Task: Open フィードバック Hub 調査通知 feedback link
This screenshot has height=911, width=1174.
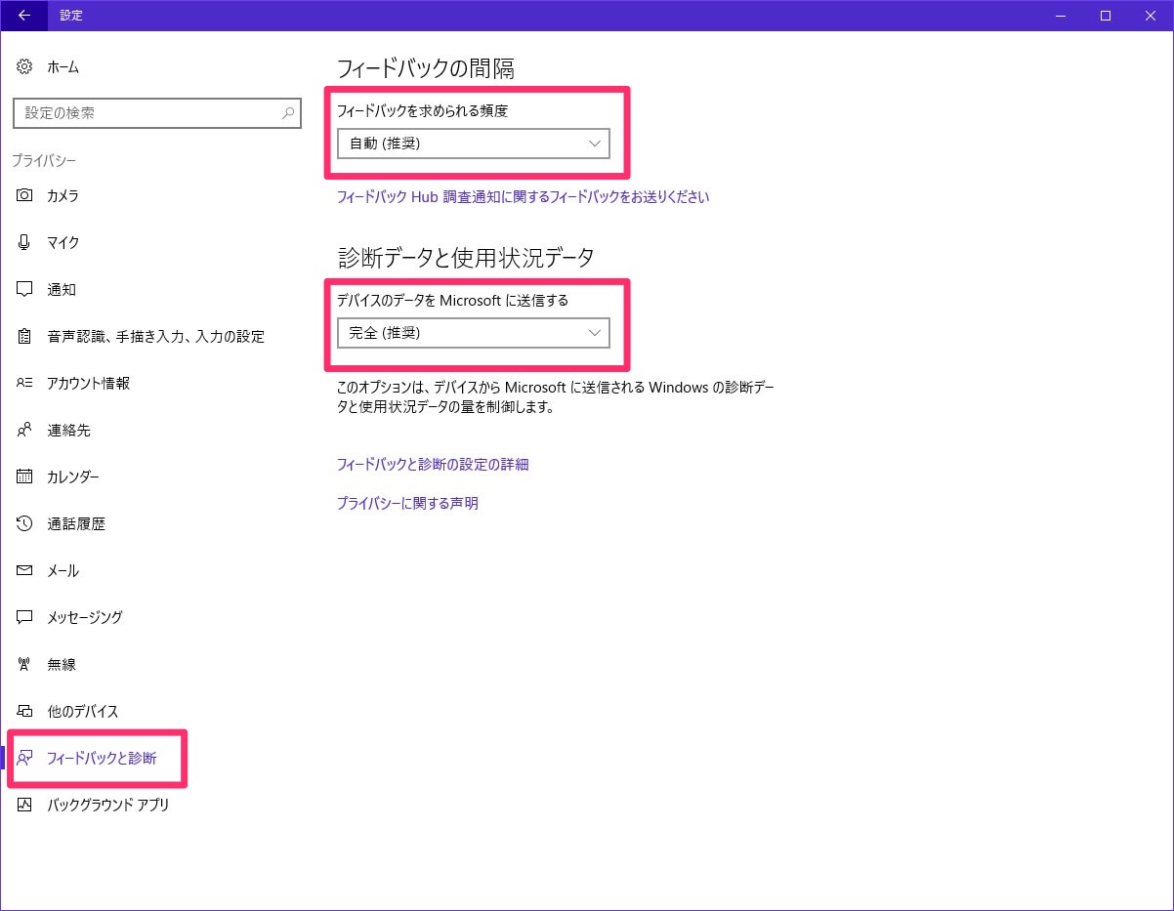Action: point(523,196)
